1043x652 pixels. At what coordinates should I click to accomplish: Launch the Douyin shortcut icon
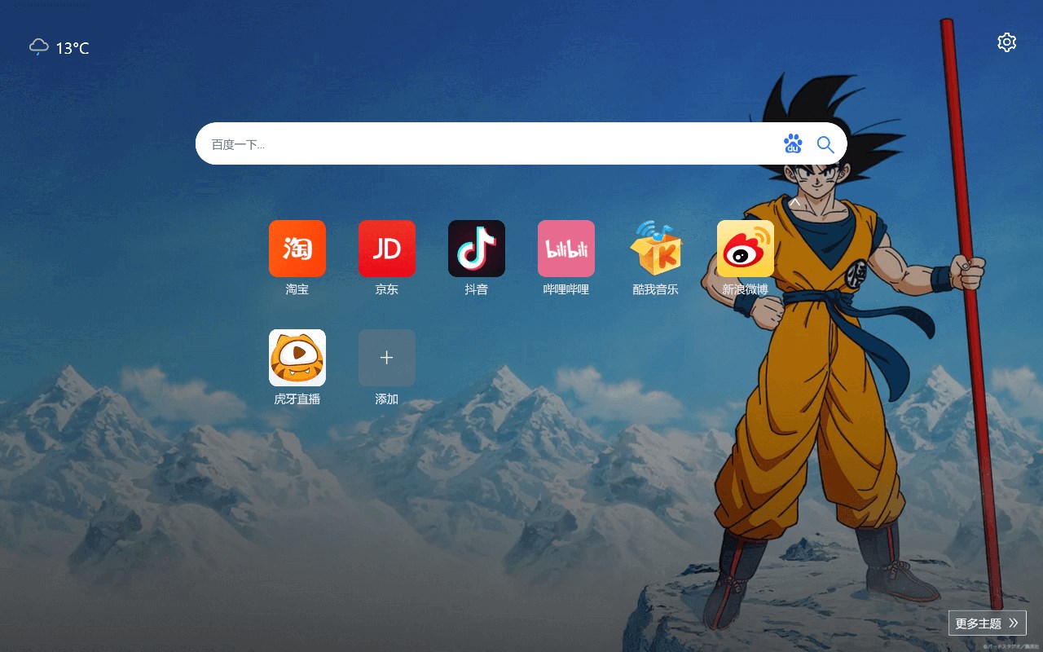477,249
